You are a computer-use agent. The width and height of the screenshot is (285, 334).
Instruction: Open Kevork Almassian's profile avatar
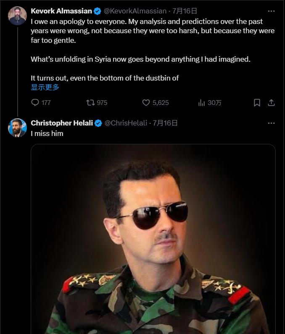pyautogui.click(x=17, y=16)
